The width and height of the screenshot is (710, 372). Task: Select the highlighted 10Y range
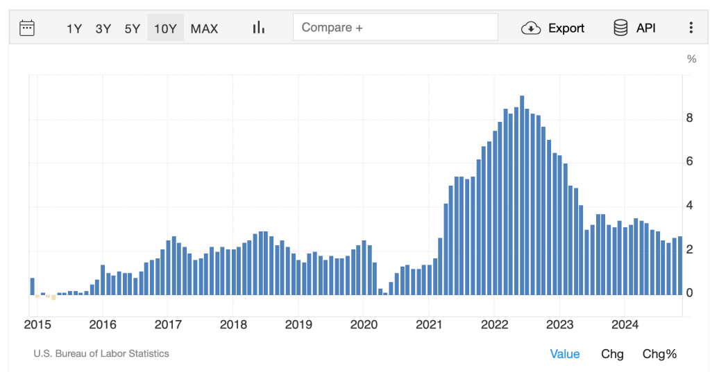point(165,28)
